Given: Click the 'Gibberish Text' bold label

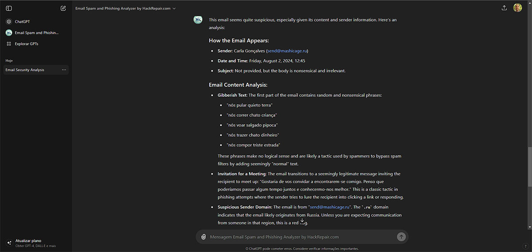Looking at the screenshot, I should [x=232, y=95].
